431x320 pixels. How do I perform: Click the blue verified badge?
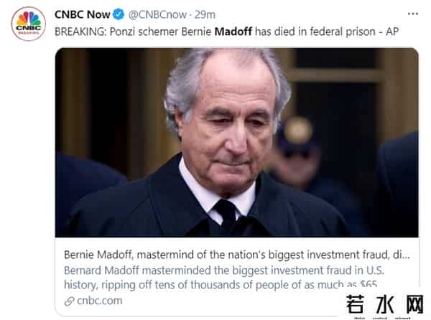tap(119, 15)
